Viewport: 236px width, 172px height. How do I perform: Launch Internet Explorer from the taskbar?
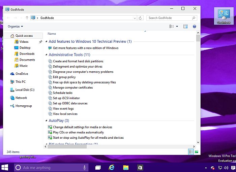[x=112, y=167]
